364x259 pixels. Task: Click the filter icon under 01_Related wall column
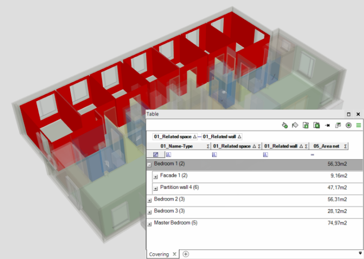[x=265, y=155]
